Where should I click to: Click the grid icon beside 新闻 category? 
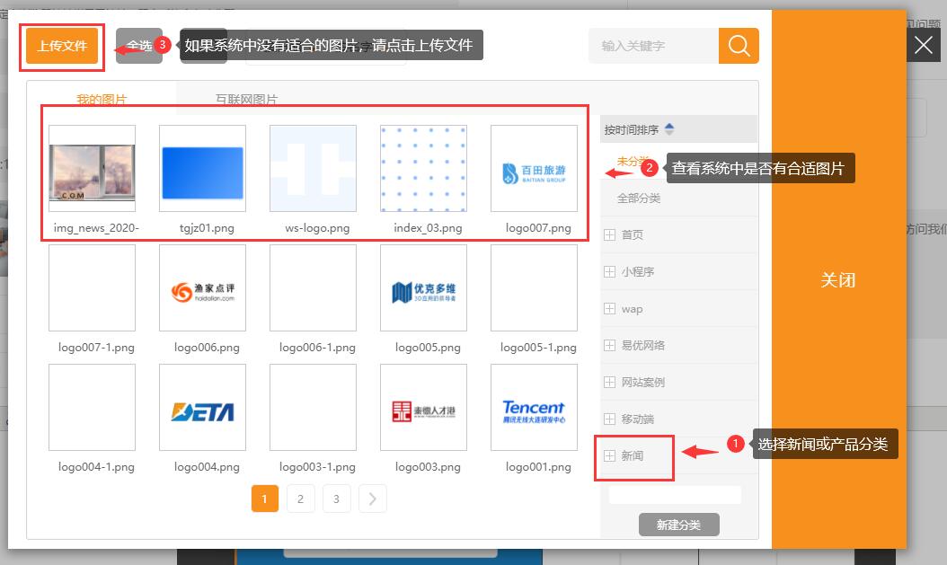click(609, 455)
